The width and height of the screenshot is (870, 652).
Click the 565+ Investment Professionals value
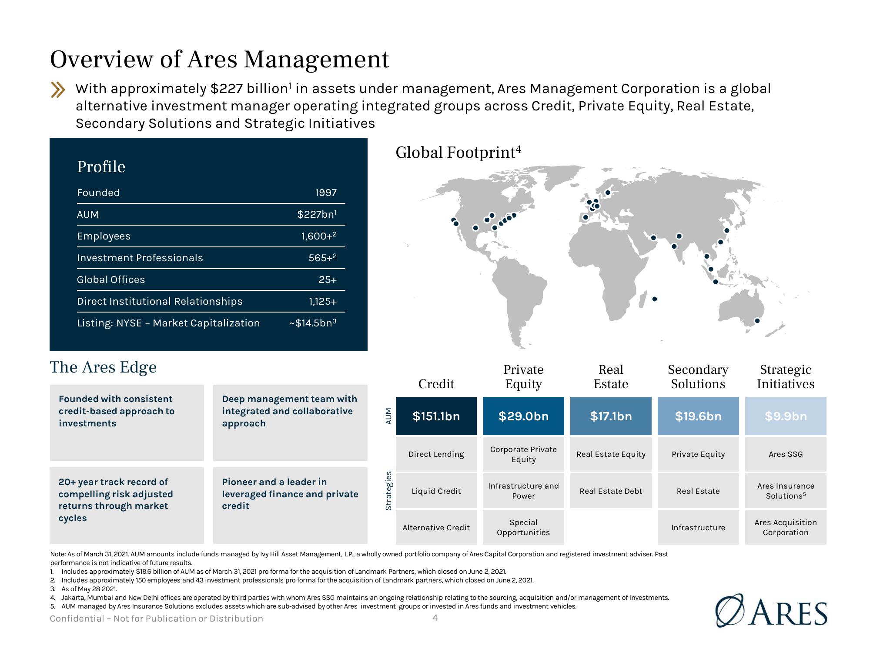point(322,258)
